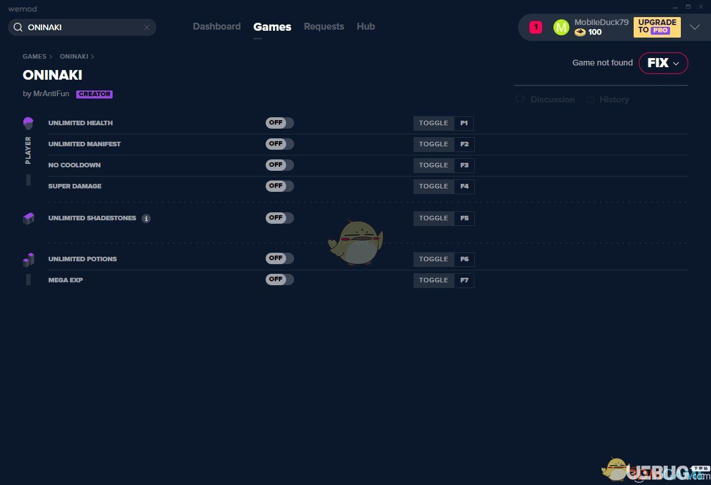Open the Hub tab

click(x=366, y=27)
